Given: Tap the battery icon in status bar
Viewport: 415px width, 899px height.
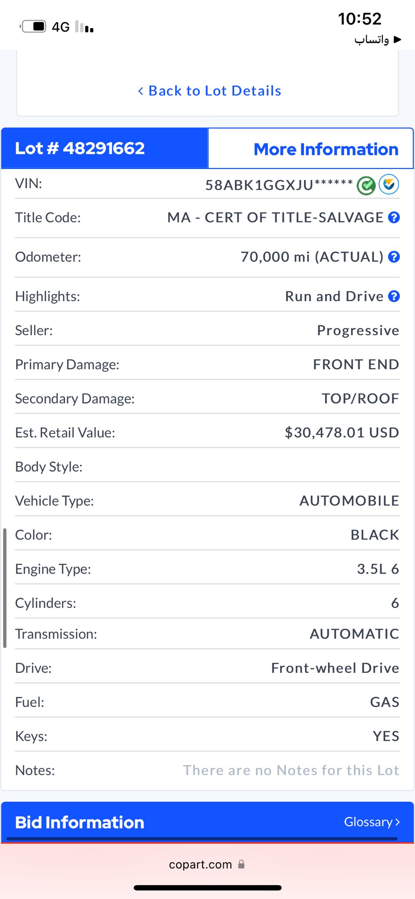Looking at the screenshot, I should pyautogui.click(x=34, y=27).
